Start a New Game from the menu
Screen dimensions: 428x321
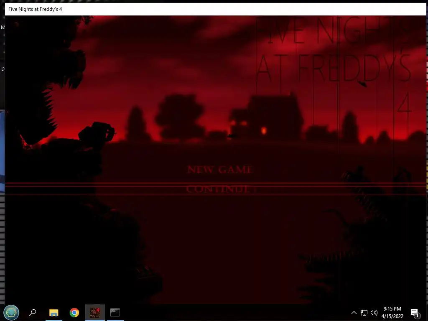pos(220,170)
